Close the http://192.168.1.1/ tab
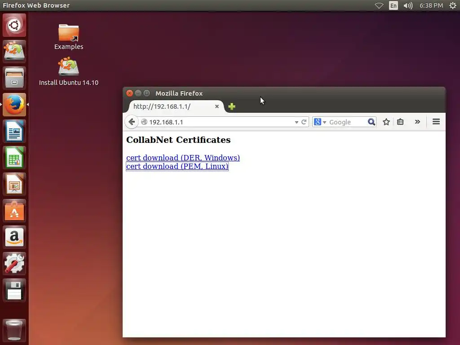 pyautogui.click(x=217, y=106)
